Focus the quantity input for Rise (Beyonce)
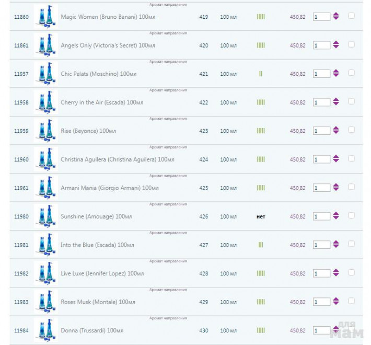 [321, 131]
